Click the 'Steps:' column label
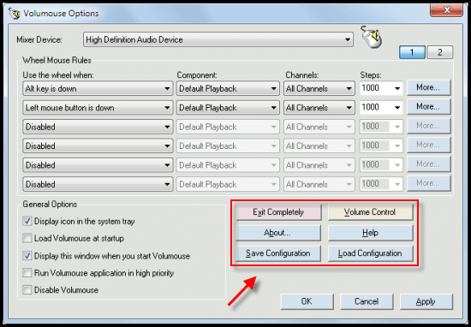This screenshot has width=471, height=327. click(x=371, y=75)
